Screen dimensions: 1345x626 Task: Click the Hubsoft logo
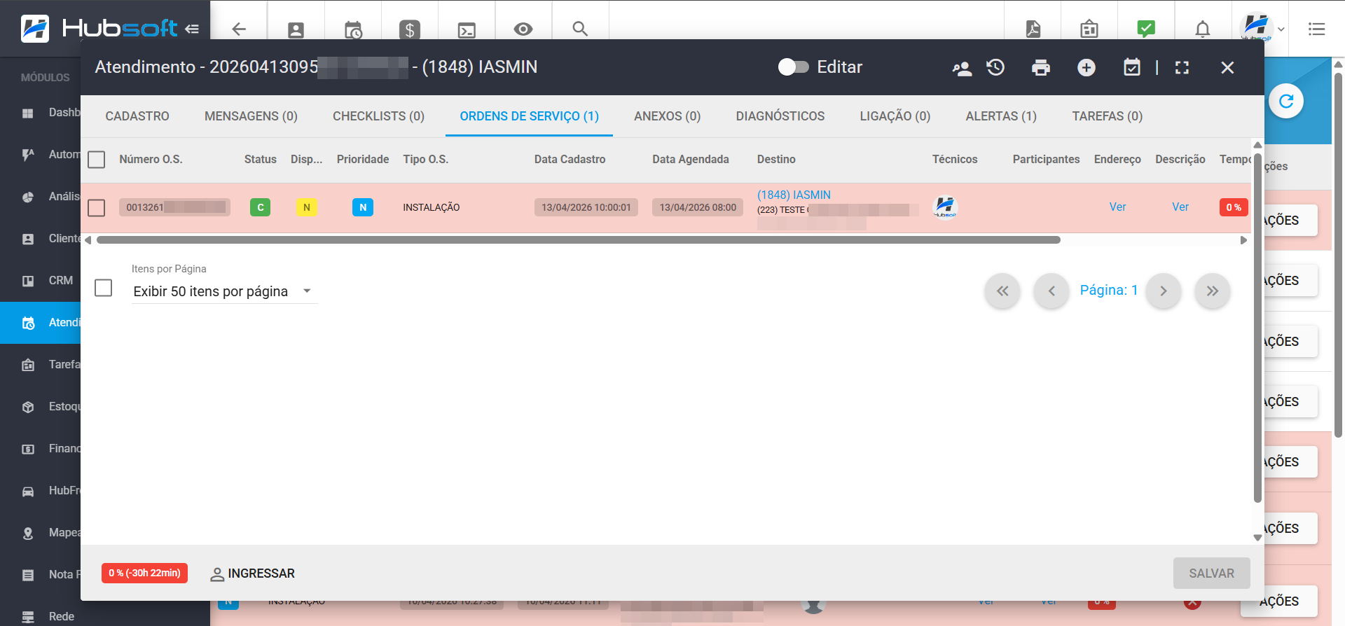coord(99,29)
